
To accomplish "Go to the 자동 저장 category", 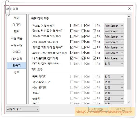I will coord(17,45).
